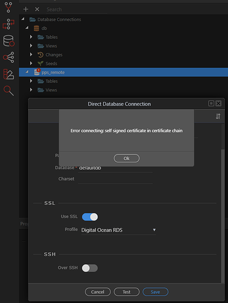228x303 pixels.
Task: Expand Tables under pps_remote
Action: [x=31, y=81]
